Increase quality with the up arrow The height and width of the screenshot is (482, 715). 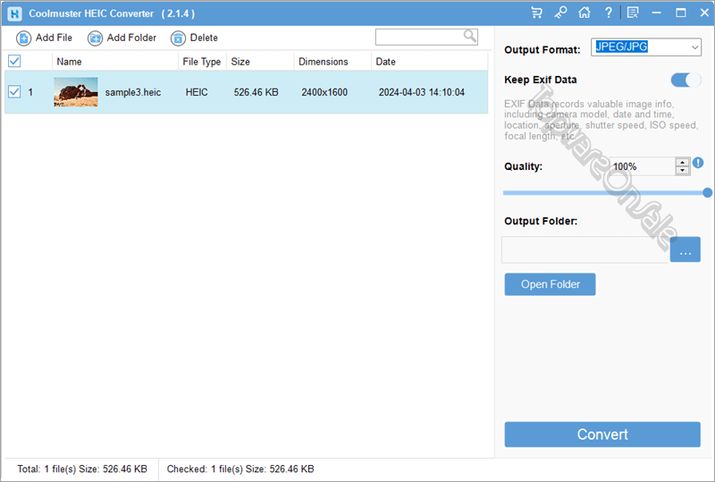tap(683, 162)
